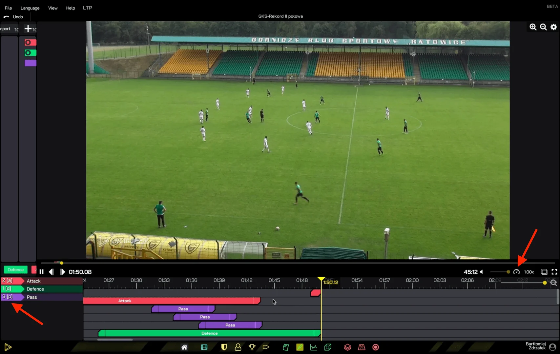This screenshot has width=560, height=354.
Task: Activate the drawing pencil tool icon
Action: pyautogui.click(x=300, y=347)
